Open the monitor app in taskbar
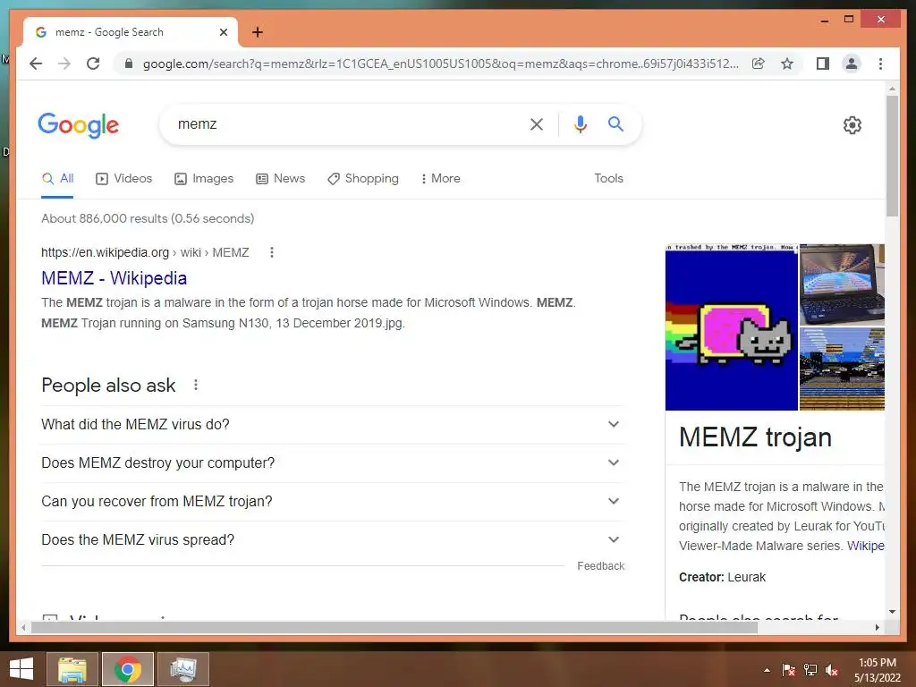Image resolution: width=916 pixels, height=687 pixels. pyautogui.click(x=183, y=669)
